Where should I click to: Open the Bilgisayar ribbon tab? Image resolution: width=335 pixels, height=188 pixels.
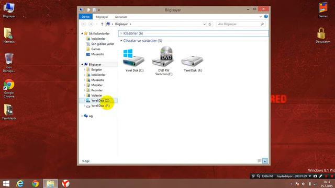coord(102,17)
